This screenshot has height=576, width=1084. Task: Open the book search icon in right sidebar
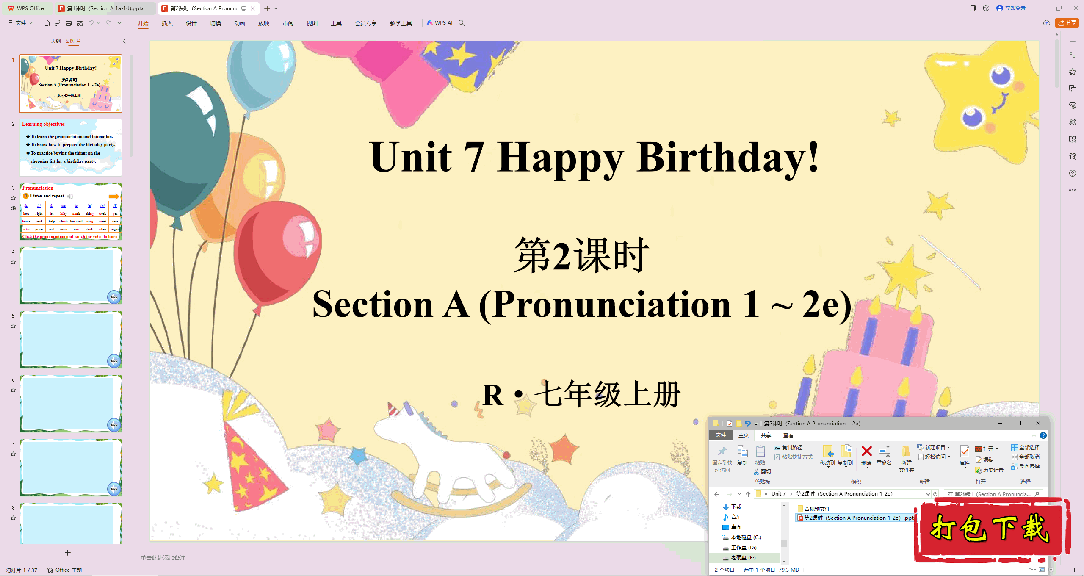(x=1073, y=139)
